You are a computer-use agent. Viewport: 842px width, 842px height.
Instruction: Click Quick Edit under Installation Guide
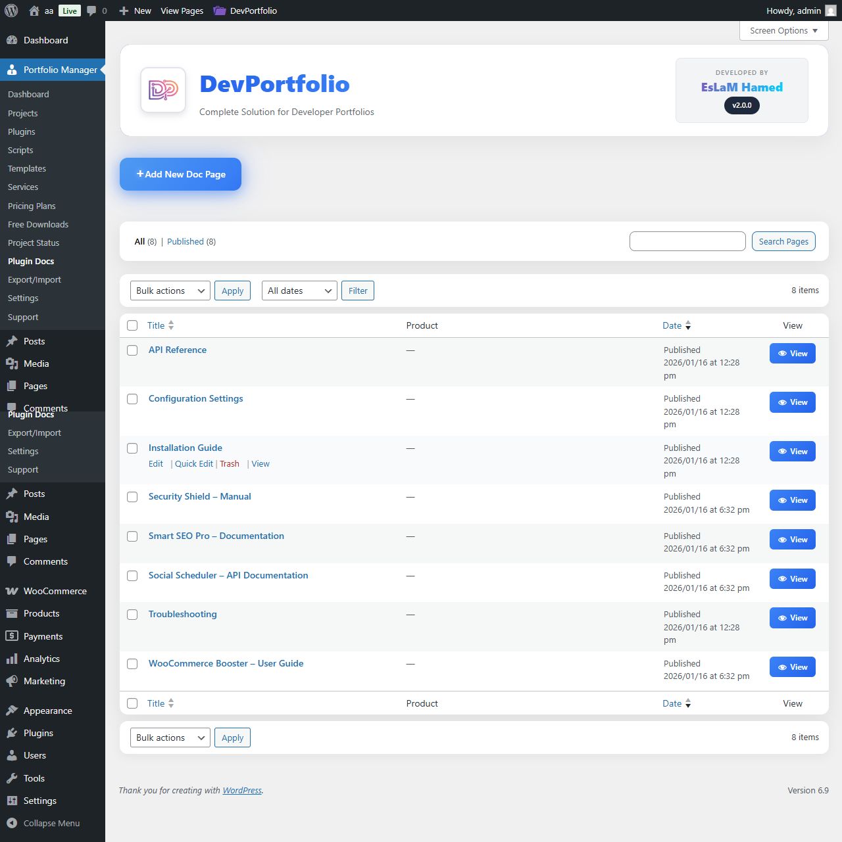point(194,463)
